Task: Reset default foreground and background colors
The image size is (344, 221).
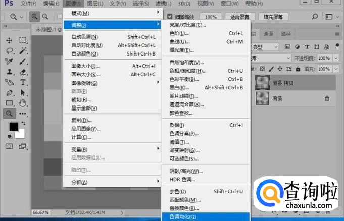Action: [10, 137]
